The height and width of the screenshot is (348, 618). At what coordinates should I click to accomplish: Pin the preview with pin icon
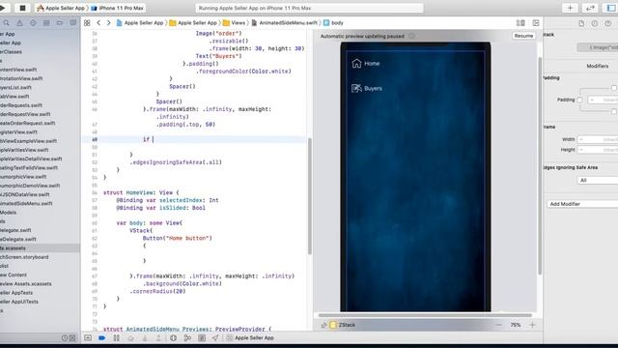point(324,325)
